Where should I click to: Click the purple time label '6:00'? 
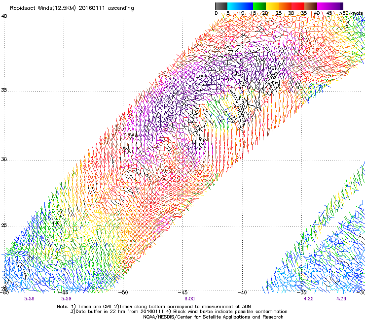pos(189,299)
